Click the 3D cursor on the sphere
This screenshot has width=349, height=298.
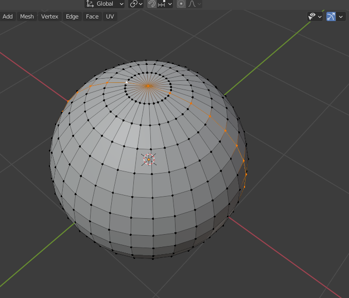coord(149,160)
